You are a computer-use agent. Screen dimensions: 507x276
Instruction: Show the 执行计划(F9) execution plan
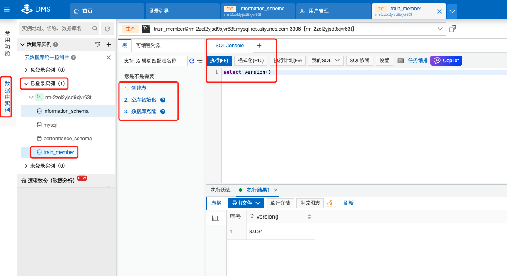click(x=288, y=61)
